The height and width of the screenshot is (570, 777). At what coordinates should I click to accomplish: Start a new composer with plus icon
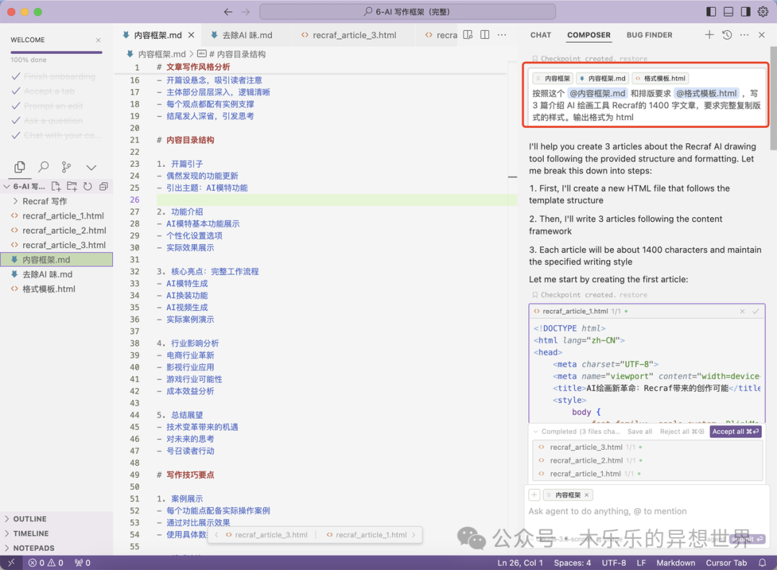click(x=709, y=35)
